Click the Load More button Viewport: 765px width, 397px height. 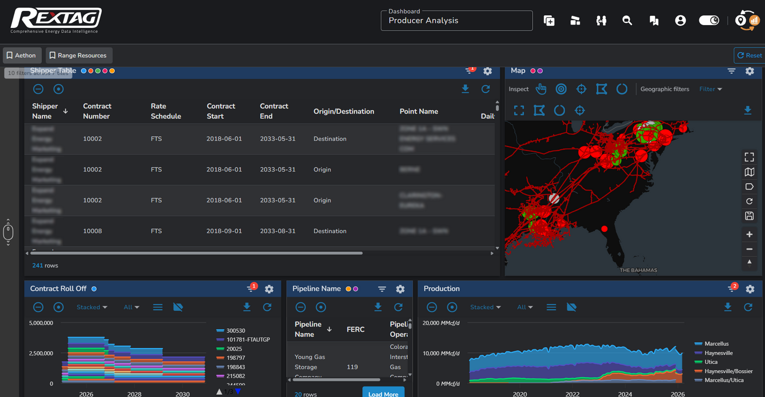[383, 393]
